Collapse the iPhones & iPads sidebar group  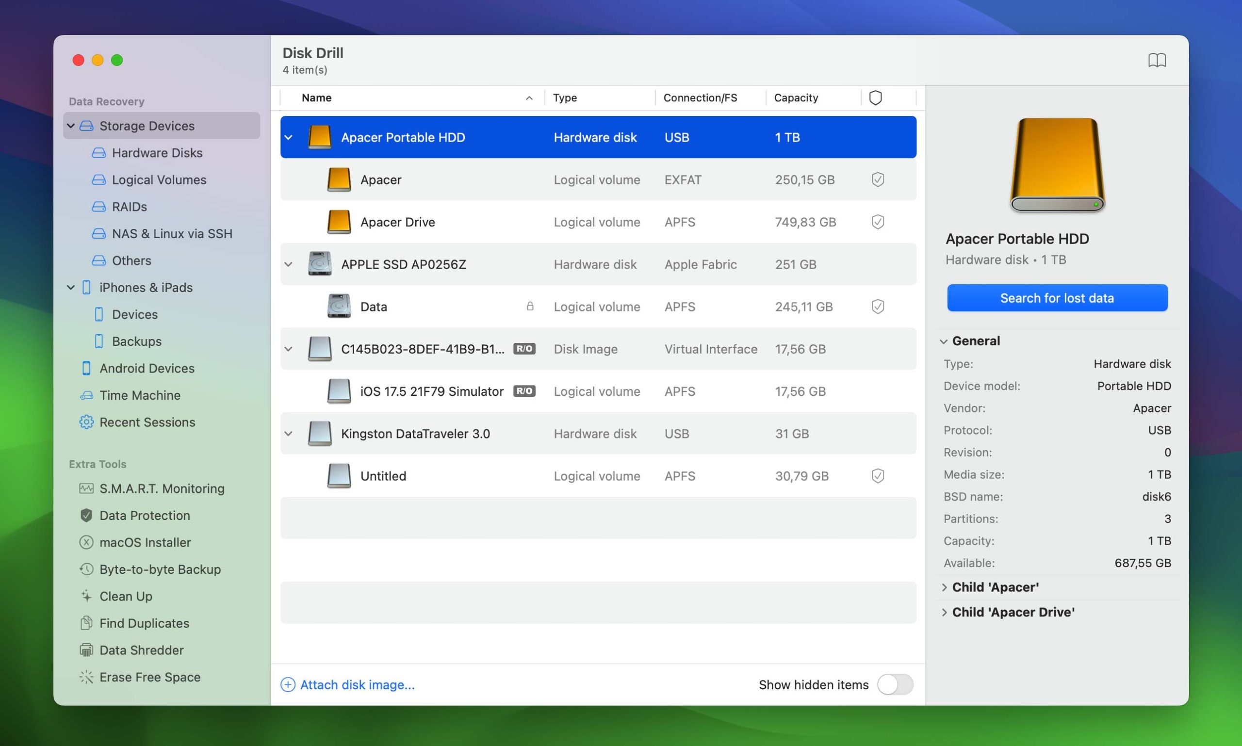pos(71,288)
